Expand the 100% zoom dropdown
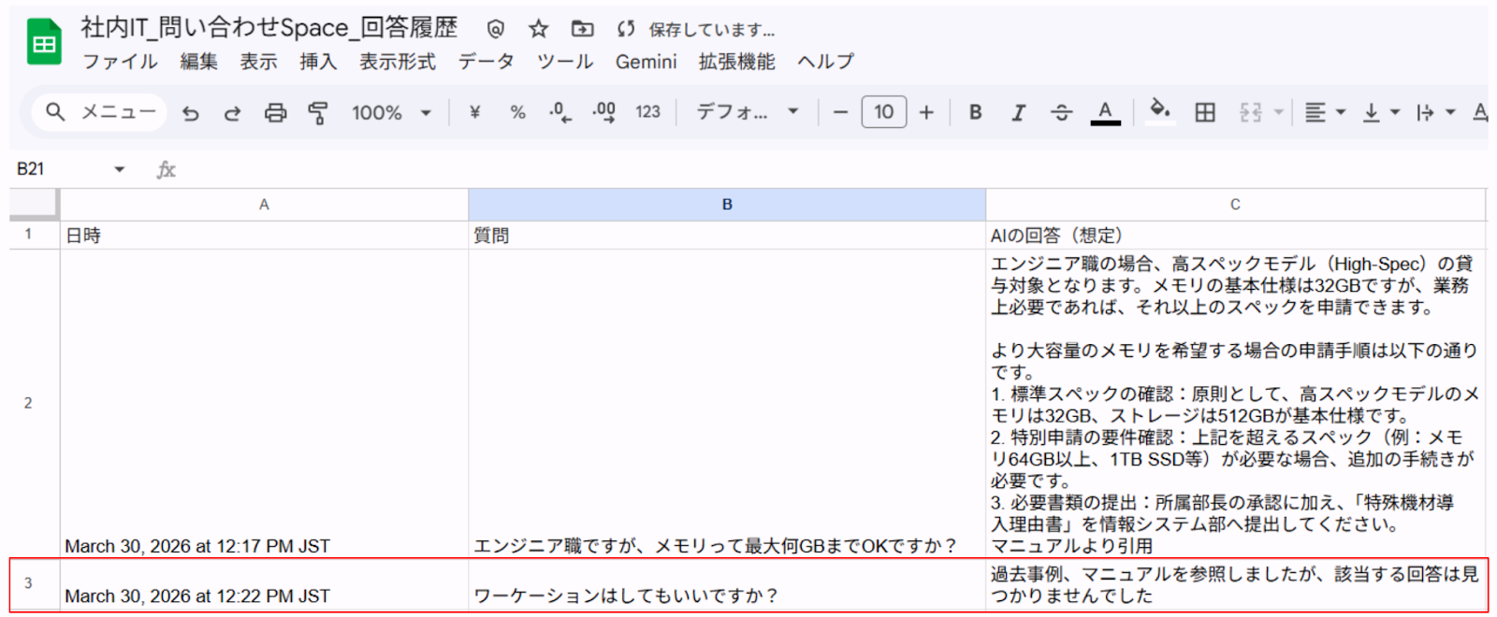The height and width of the screenshot is (617, 1497). click(391, 113)
